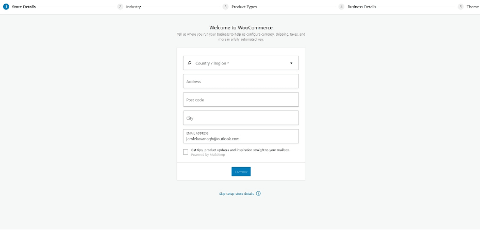
Task: Open the Business Details step
Action: pyautogui.click(x=361, y=7)
